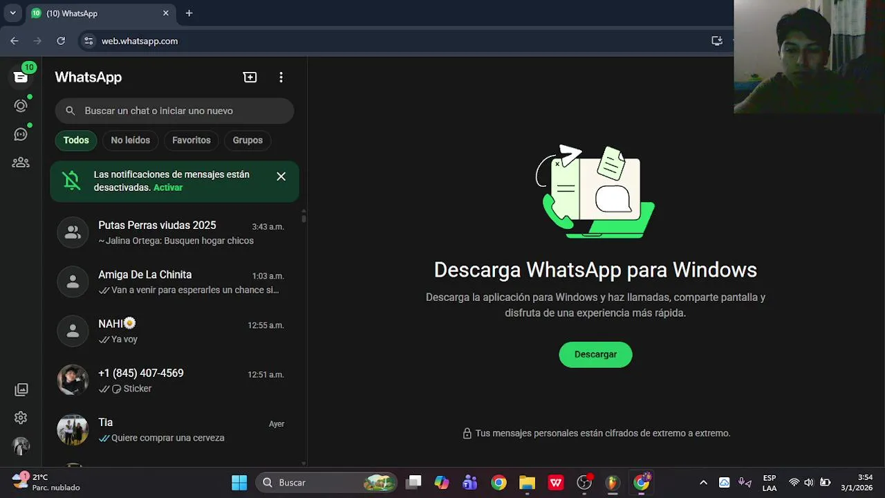
Task: Click the group avatar of Putas Perras viudas
Action: pyautogui.click(x=73, y=232)
